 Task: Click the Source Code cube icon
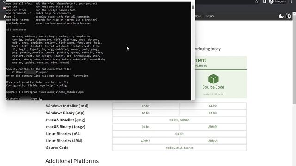tap(213, 79)
